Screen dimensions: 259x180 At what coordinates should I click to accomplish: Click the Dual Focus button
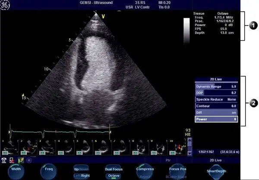(114, 169)
